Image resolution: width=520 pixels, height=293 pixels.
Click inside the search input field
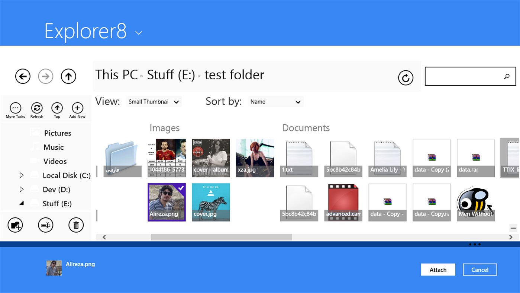pos(465,76)
